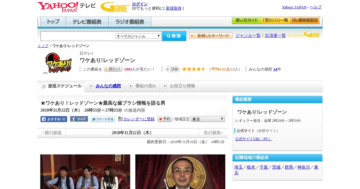This screenshot has height=189, width=360.
Task: Open 登録したキーワード dropdown button
Action: [x=211, y=36]
